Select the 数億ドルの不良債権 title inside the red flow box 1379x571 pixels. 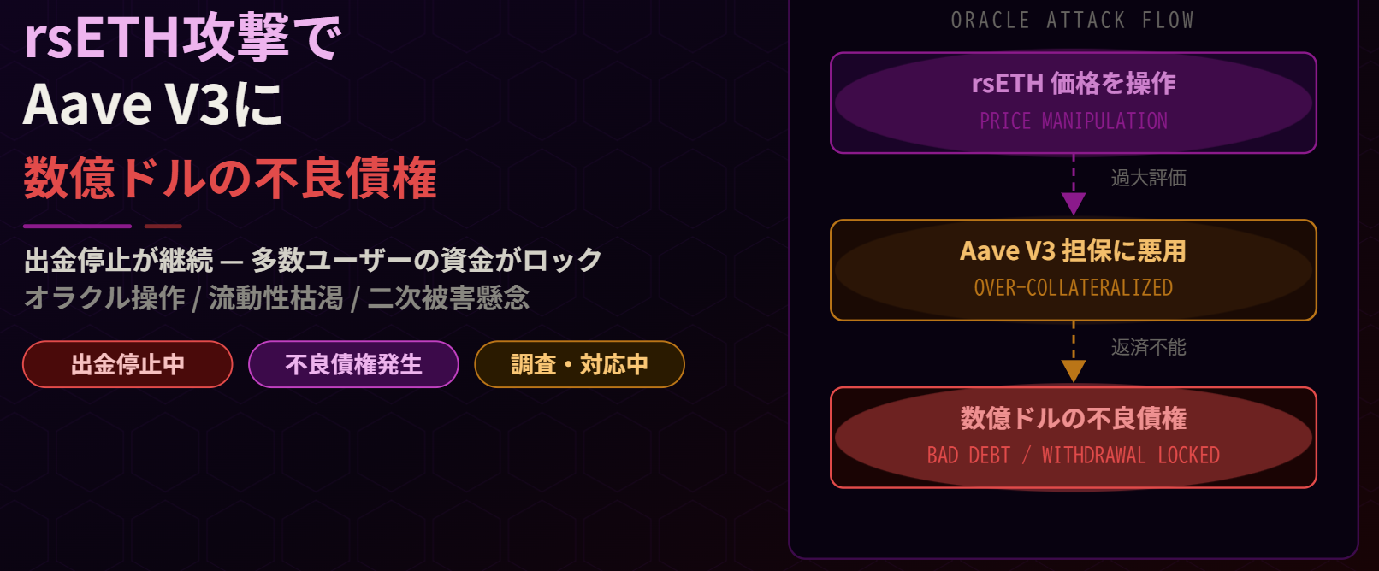tap(1074, 418)
